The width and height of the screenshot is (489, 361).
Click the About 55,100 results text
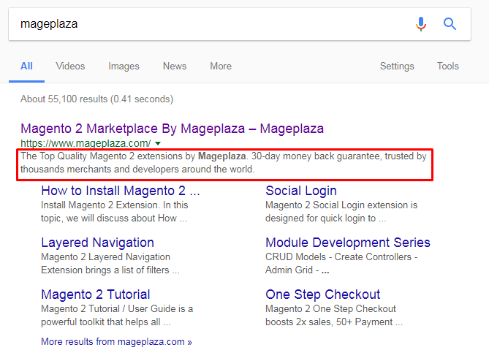click(96, 99)
